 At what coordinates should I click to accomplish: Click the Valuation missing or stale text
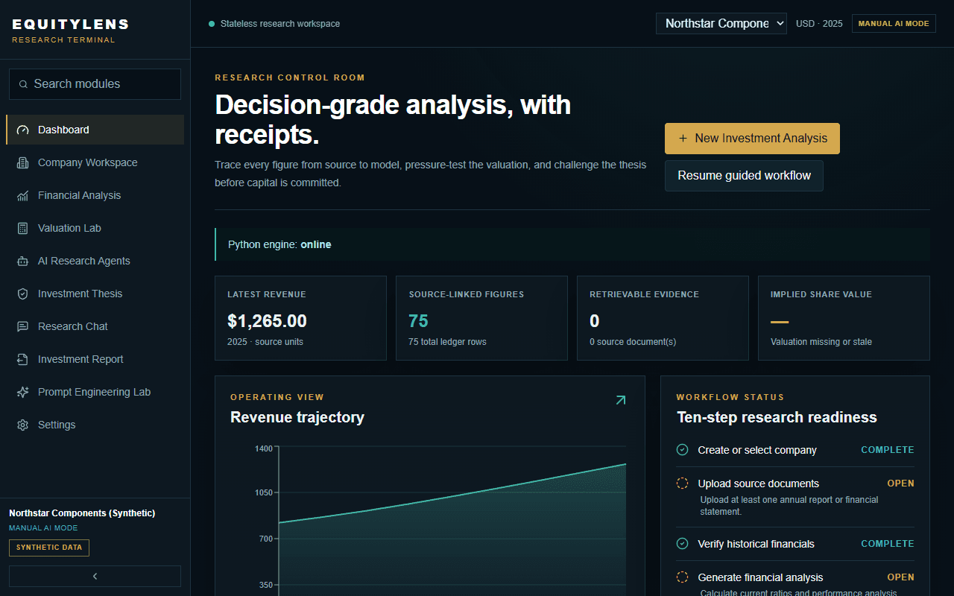coord(821,342)
